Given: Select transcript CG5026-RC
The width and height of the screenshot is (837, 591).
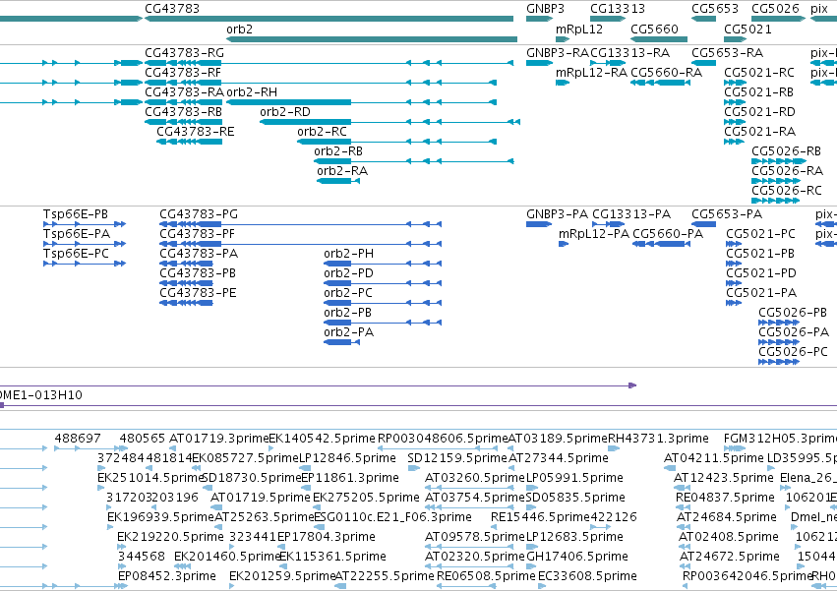Looking at the screenshot, I should tap(787, 191).
